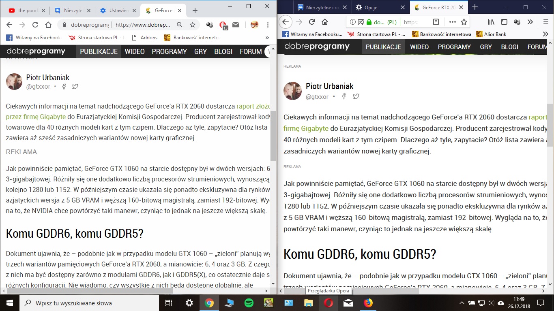Open 'Witamy na Facebook' bookmark in Chrome
554x311 pixels.
coord(34,38)
